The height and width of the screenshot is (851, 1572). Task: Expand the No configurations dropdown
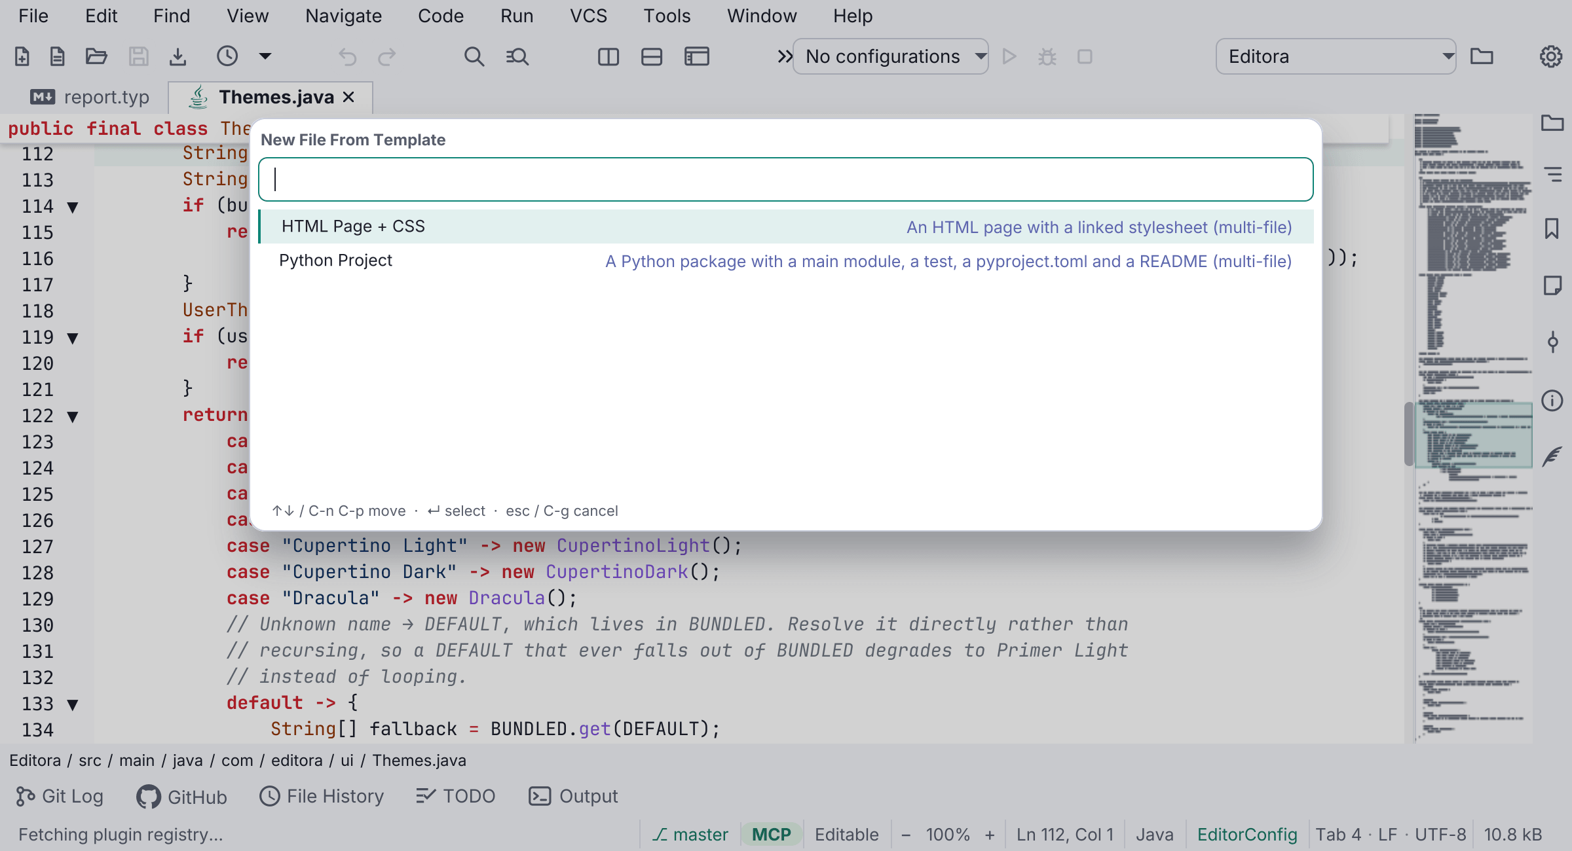click(x=891, y=57)
